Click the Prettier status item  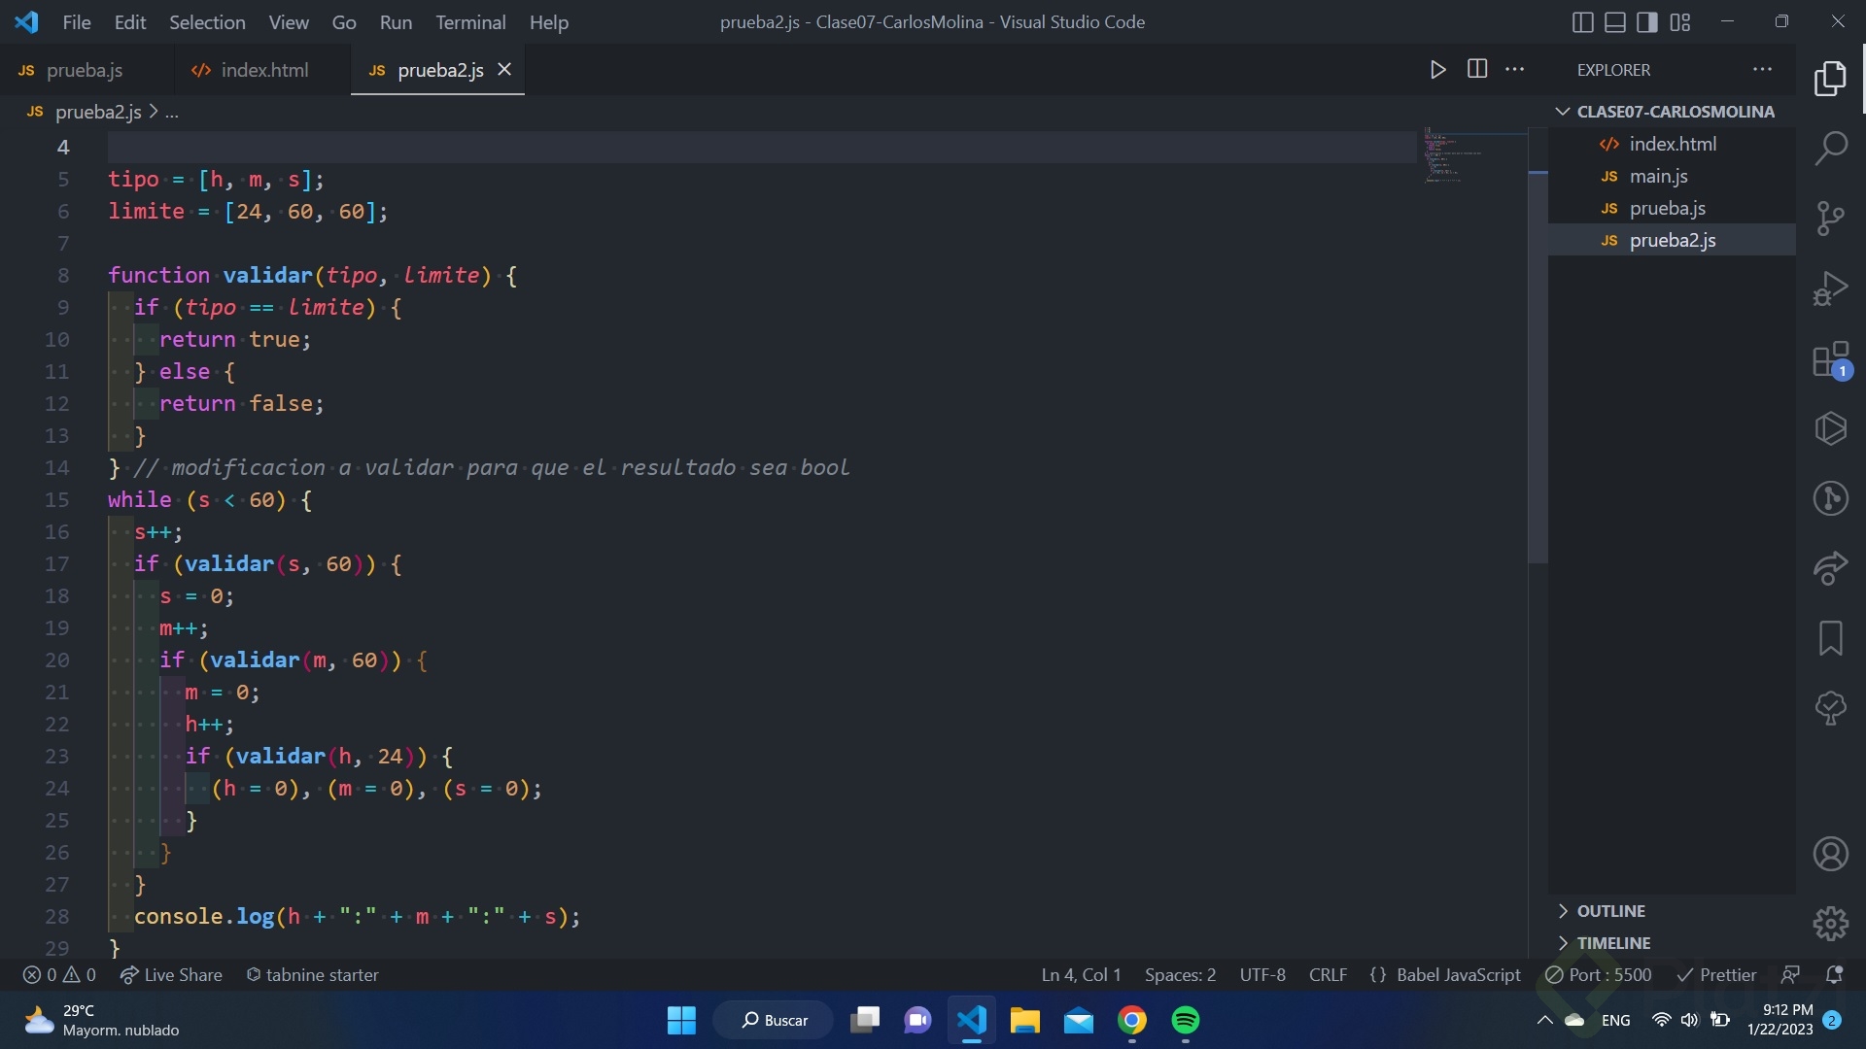[x=1717, y=975]
